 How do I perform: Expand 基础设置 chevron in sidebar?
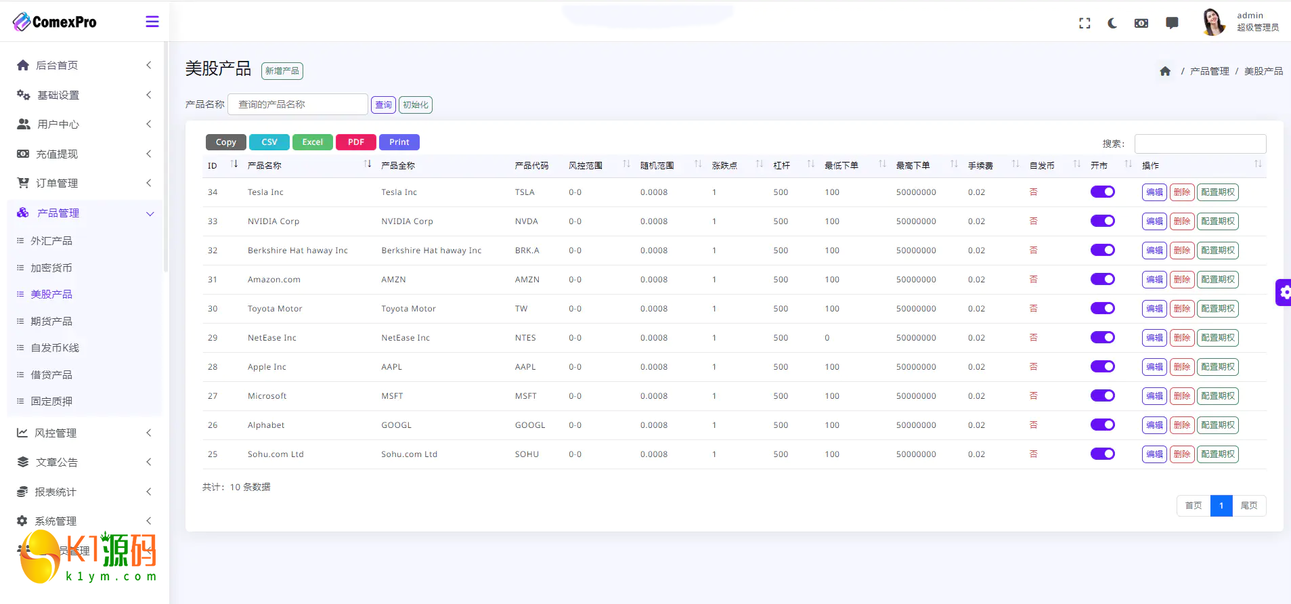tap(149, 95)
